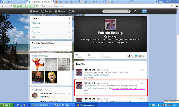Open the user actions dropdown beside Follow
This screenshot has height=107, width=179.
tap(130, 56)
